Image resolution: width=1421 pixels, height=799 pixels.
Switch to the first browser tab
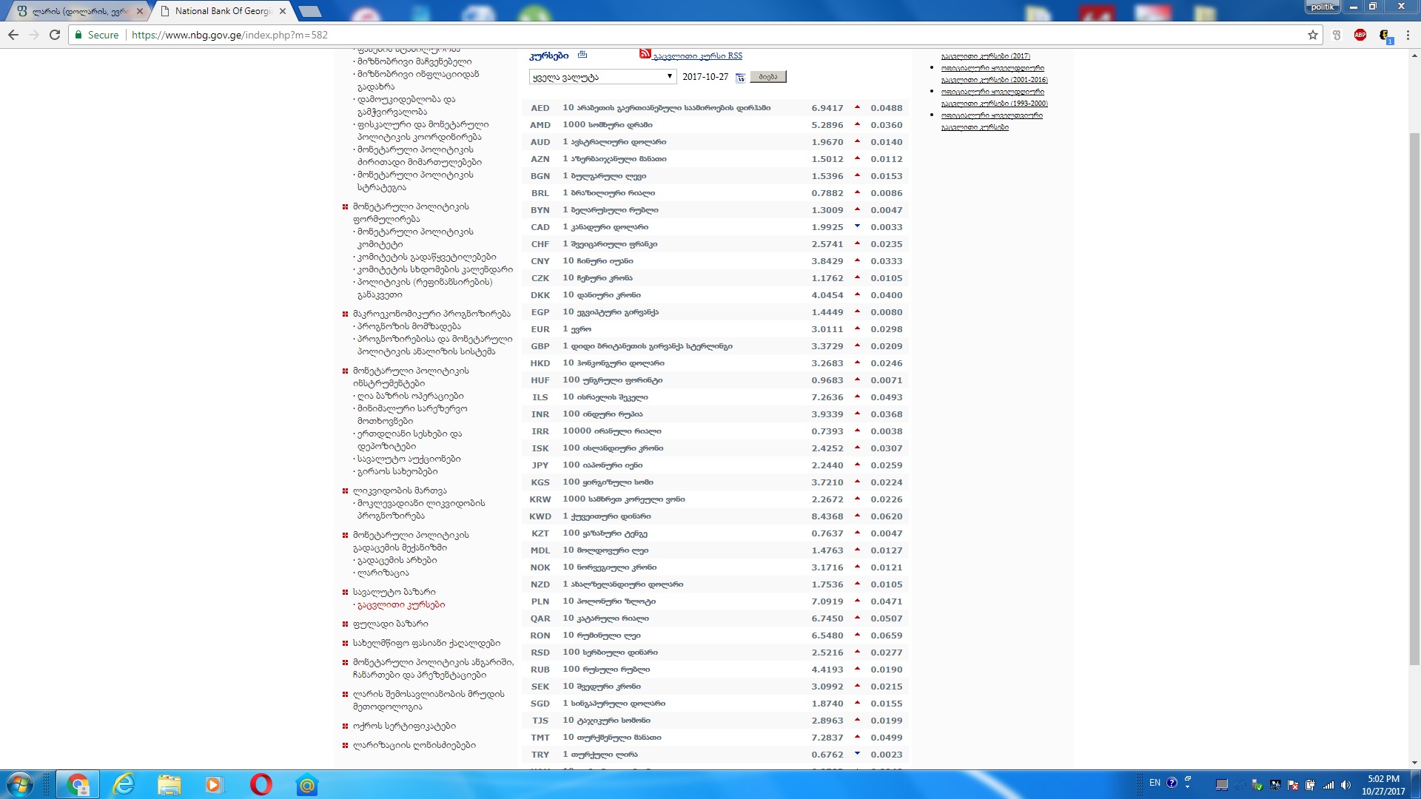point(78,11)
